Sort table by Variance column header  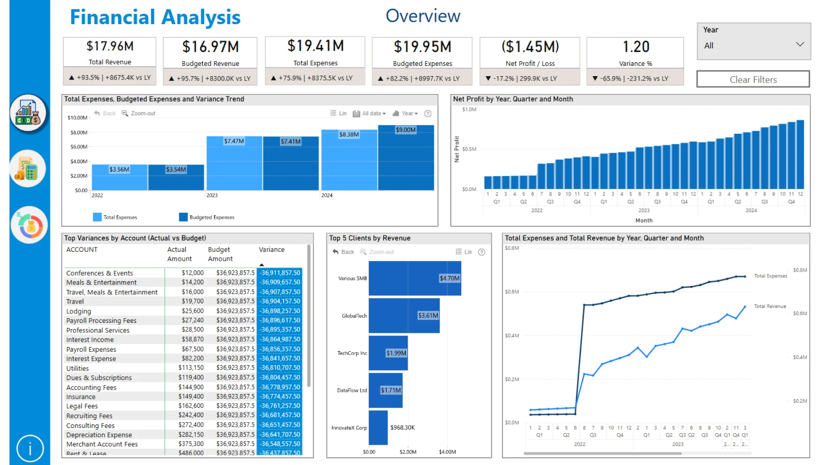point(271,250)
